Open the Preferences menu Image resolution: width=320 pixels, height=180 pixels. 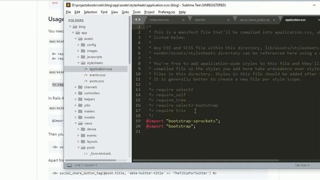pos(166,12)
